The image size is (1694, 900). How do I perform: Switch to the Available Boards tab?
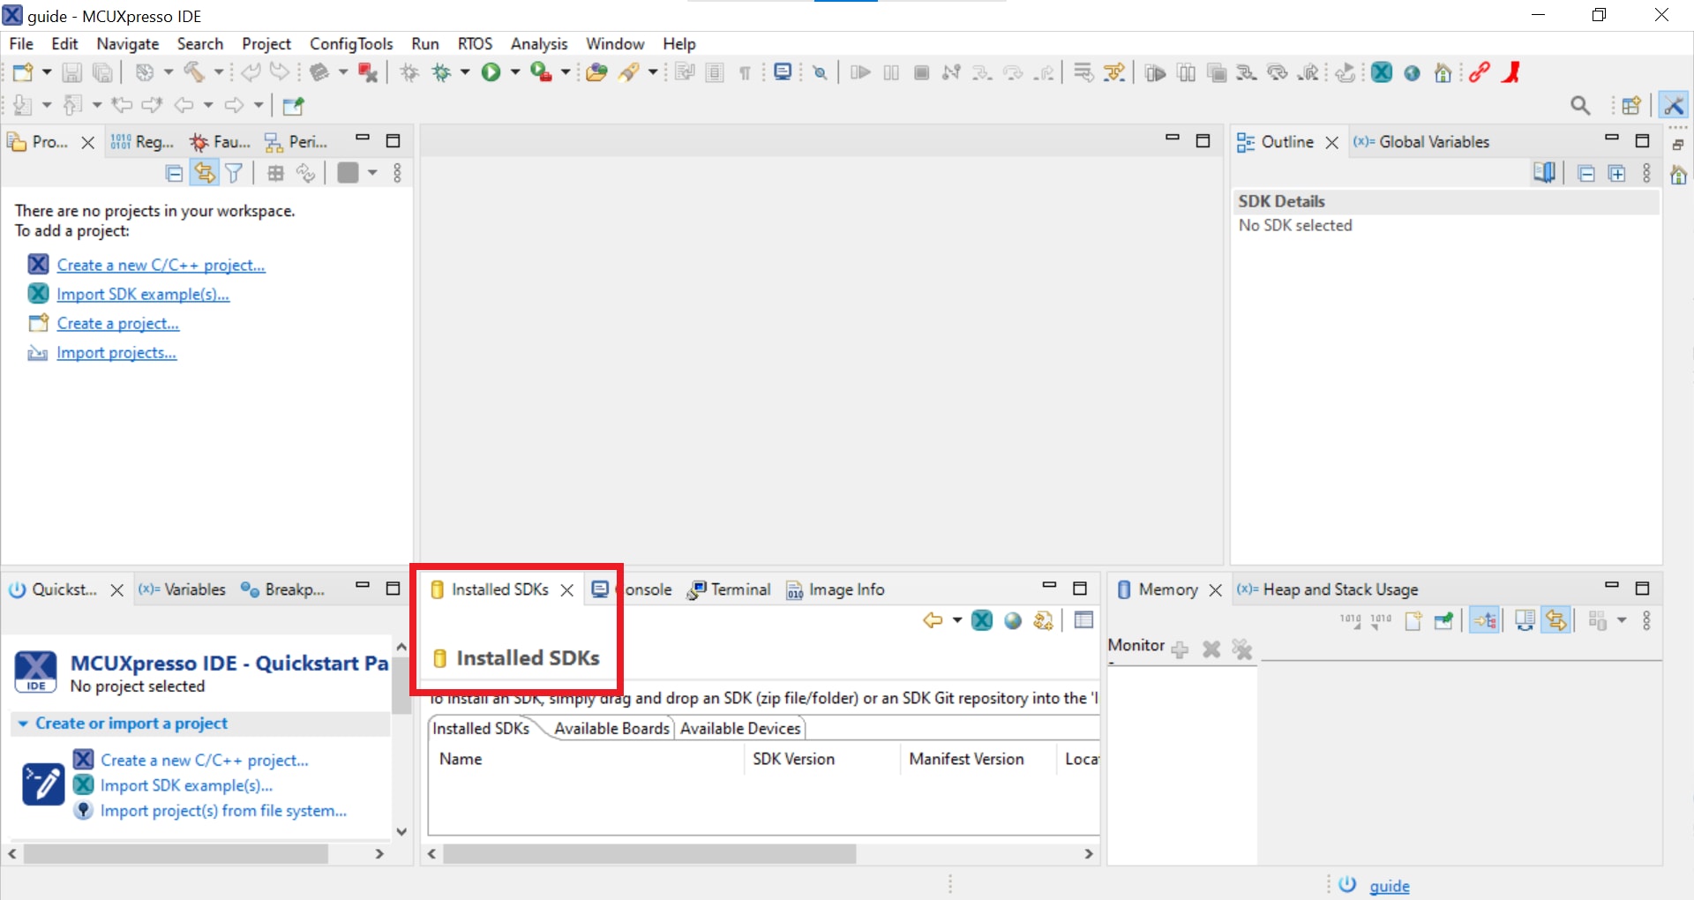coord(611,729)
